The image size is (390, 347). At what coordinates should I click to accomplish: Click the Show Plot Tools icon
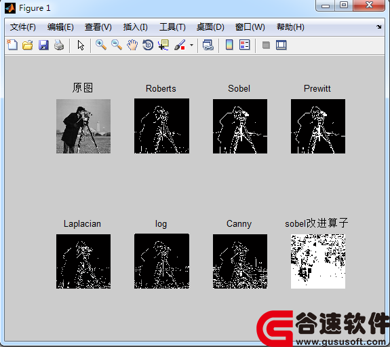tap(281, 45)
